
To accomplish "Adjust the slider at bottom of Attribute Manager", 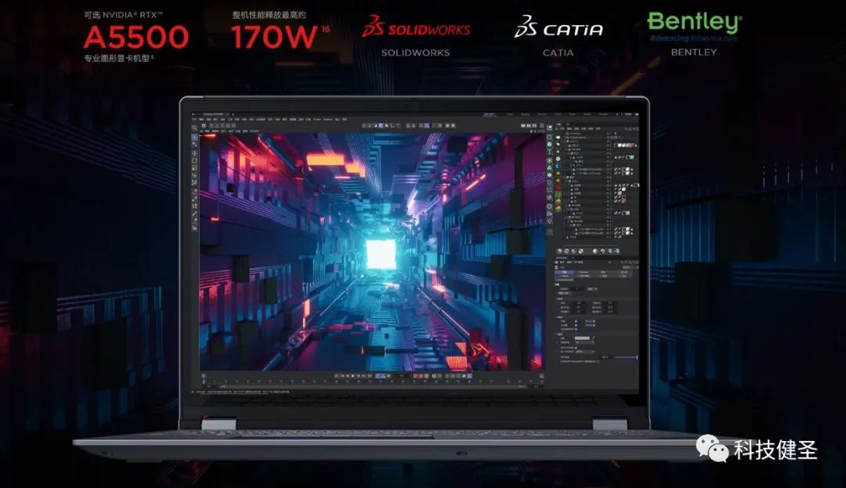I will [625, 357].
